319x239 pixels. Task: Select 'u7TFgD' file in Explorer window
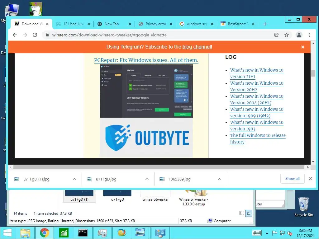coord(117,196)
